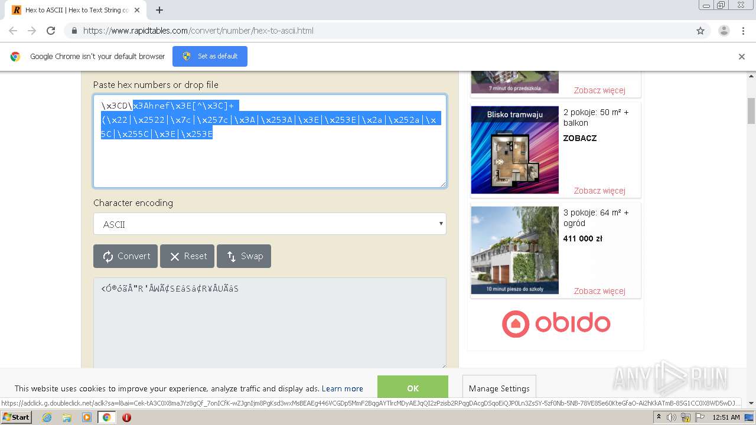Viewport: 756px width, 425px height.
Task: Click the 12:51 AM taskbar clock
Action: [x=726, y=417]
